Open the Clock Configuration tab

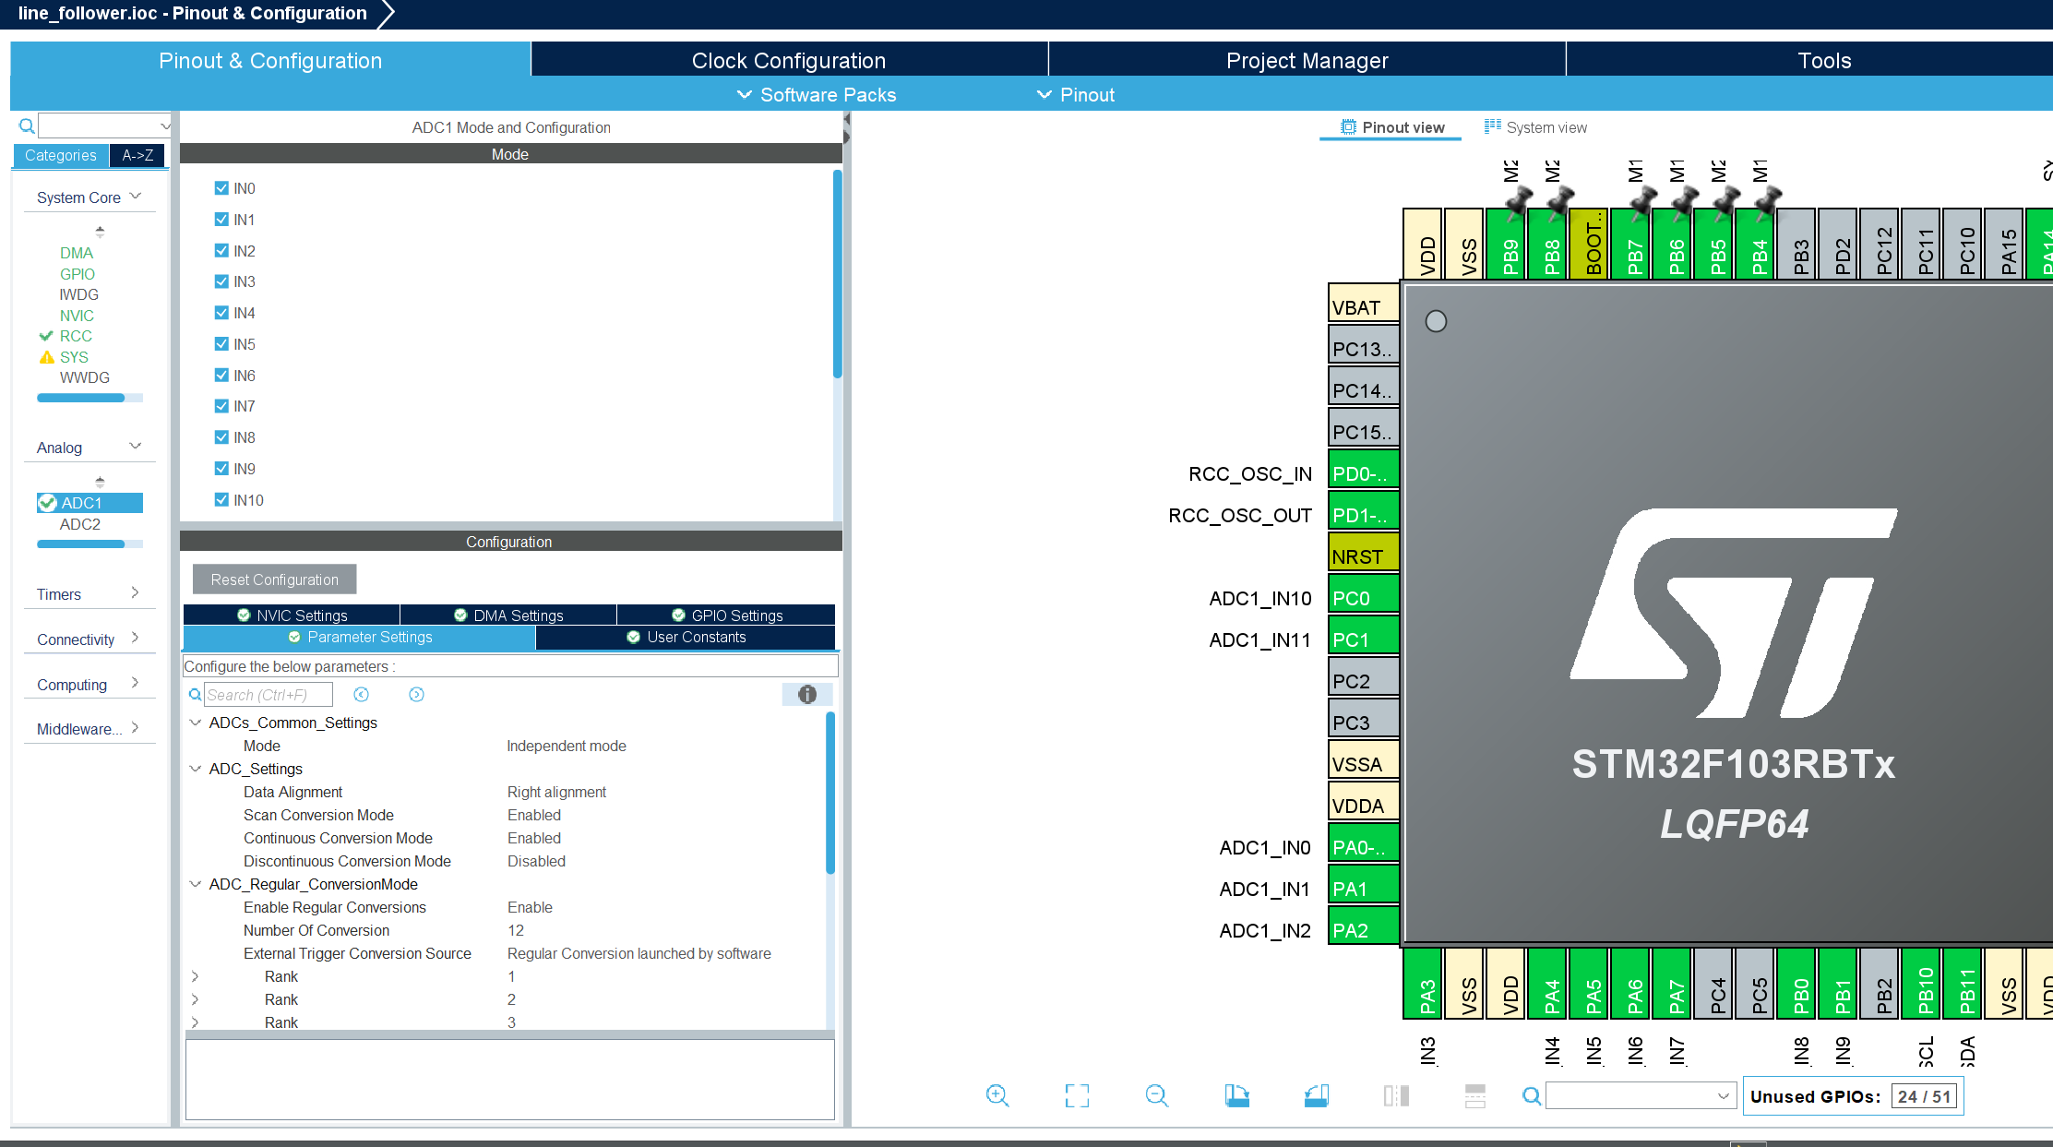tap(789, 60)
